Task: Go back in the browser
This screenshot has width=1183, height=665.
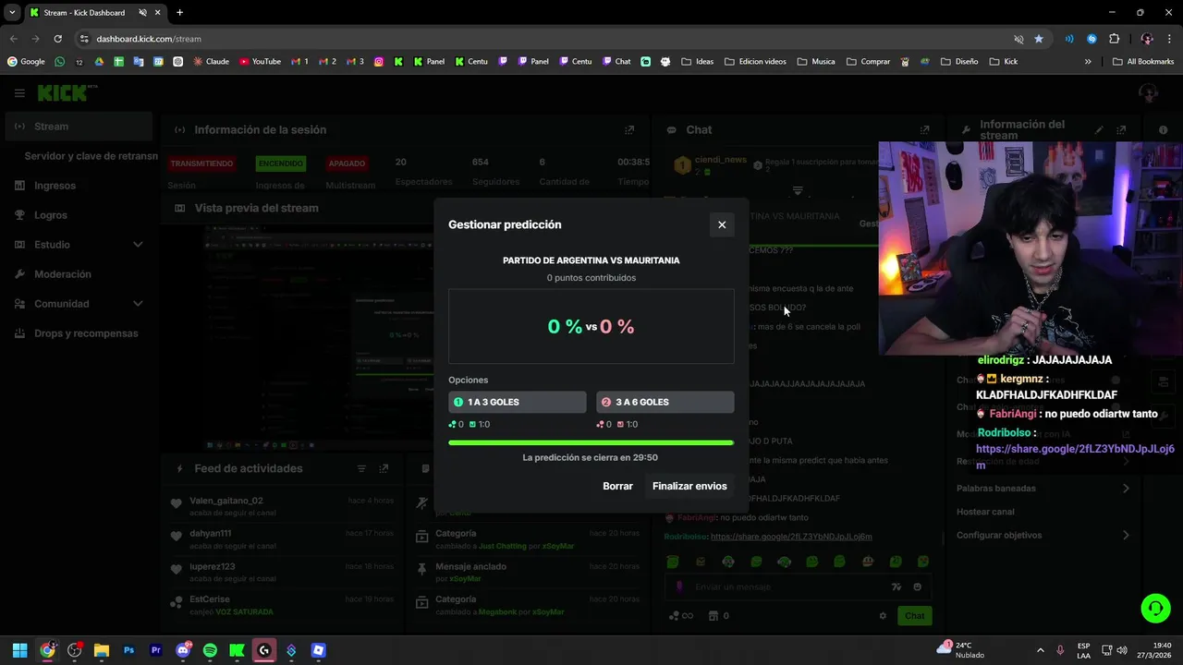Action: (13, 39)
